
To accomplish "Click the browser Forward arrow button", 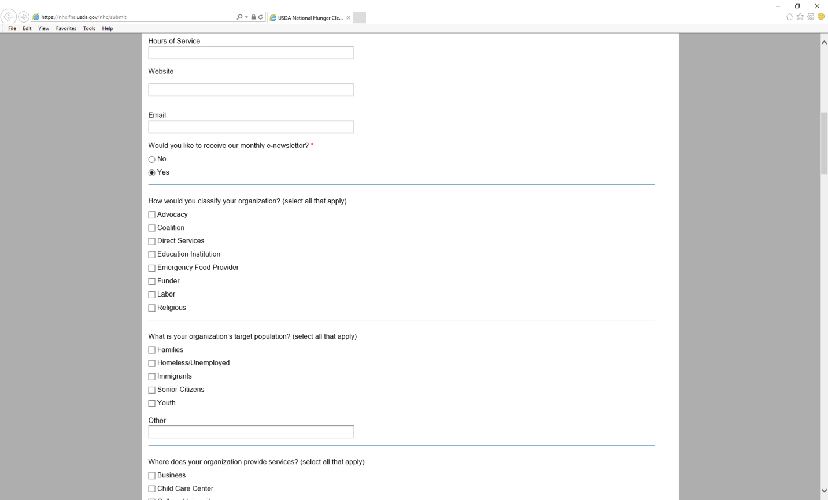I will [24, 17].
